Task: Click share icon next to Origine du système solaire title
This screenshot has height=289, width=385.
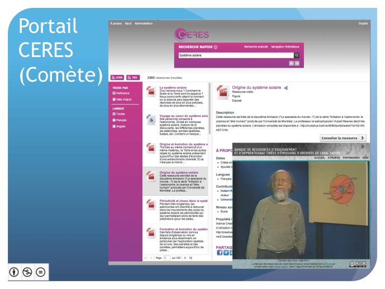Action: tap(286, 88)
